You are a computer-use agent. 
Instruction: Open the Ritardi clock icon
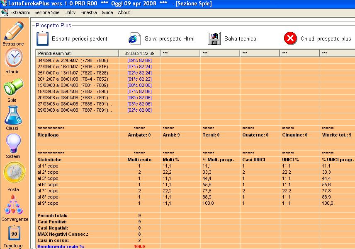point(14,58)
